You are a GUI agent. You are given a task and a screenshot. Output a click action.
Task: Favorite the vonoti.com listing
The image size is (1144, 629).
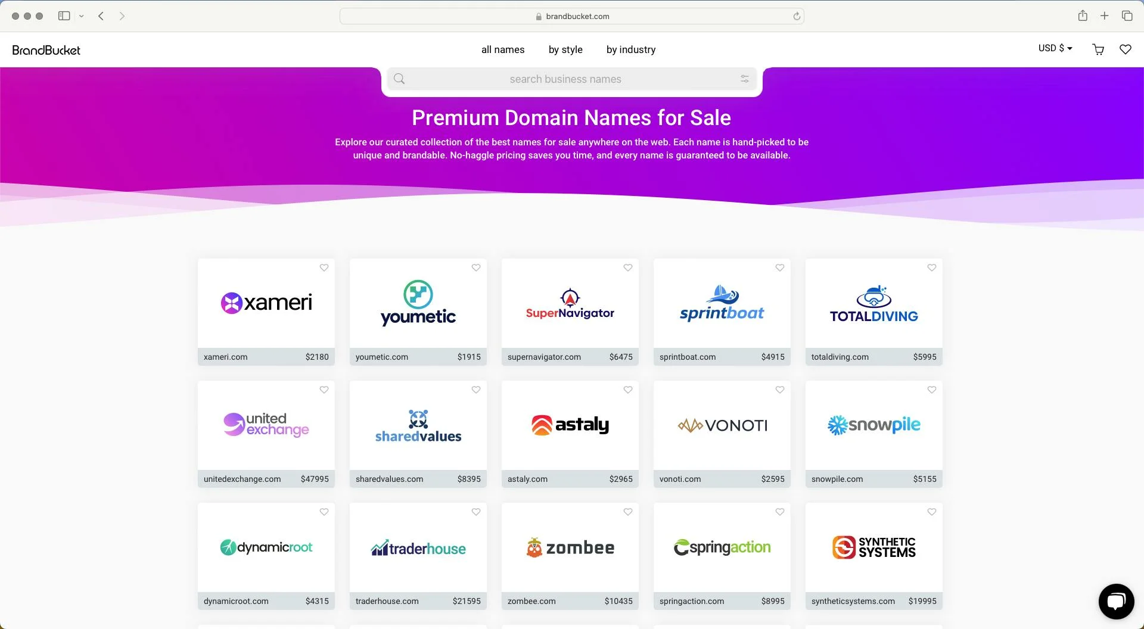pyautogui.click(x=780, y=390)
